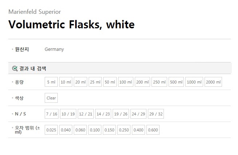Click the search-within-results checkmark icon
238x155 pixels.
[15, 68]
